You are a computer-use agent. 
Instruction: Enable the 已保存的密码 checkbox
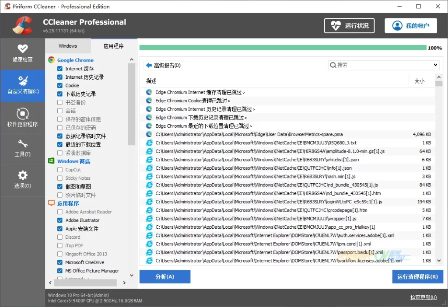pos(60,128)
